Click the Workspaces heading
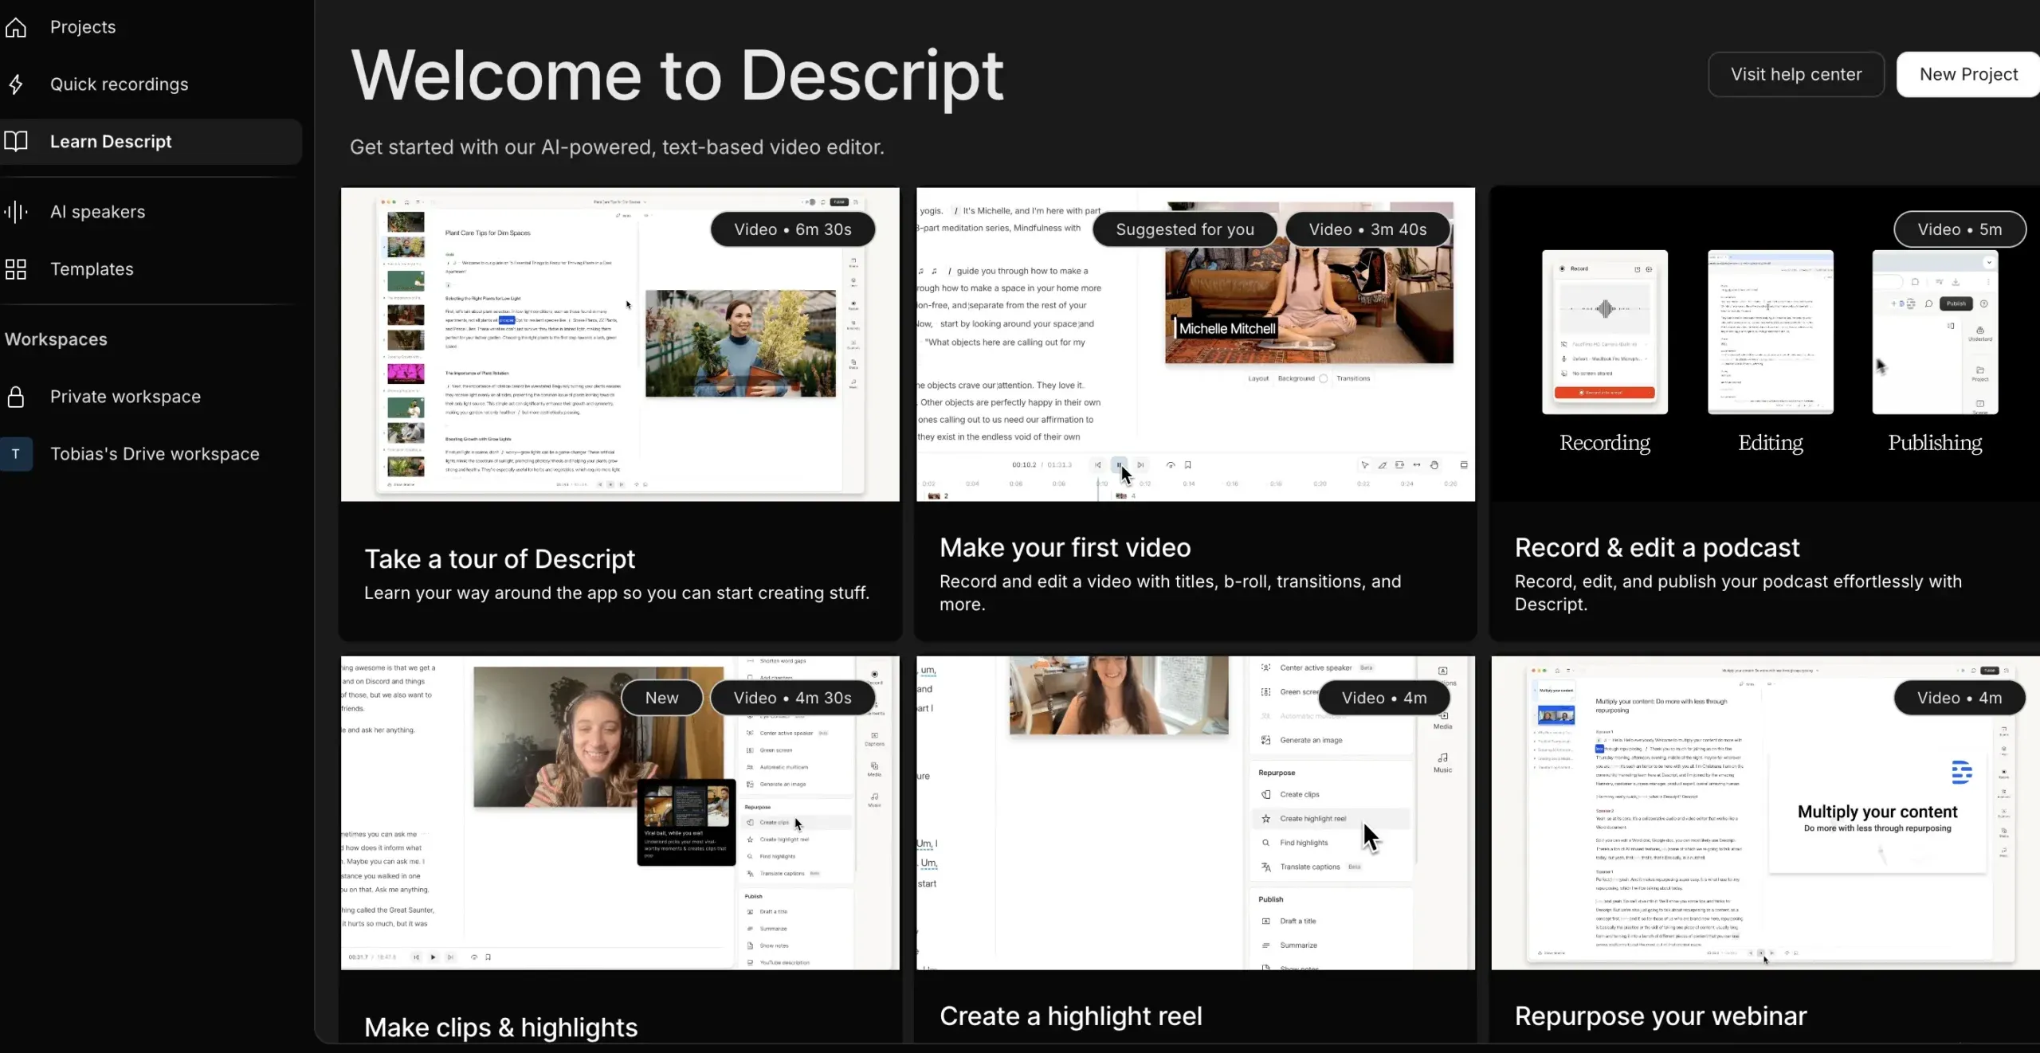Viewport: 2040px width, 1053px height. [56, 339]
